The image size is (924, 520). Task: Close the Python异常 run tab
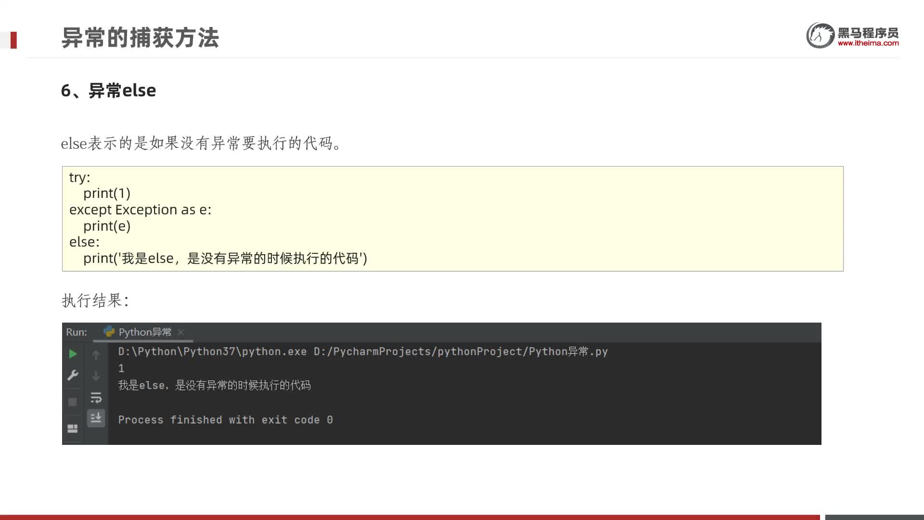pos(181,332)
